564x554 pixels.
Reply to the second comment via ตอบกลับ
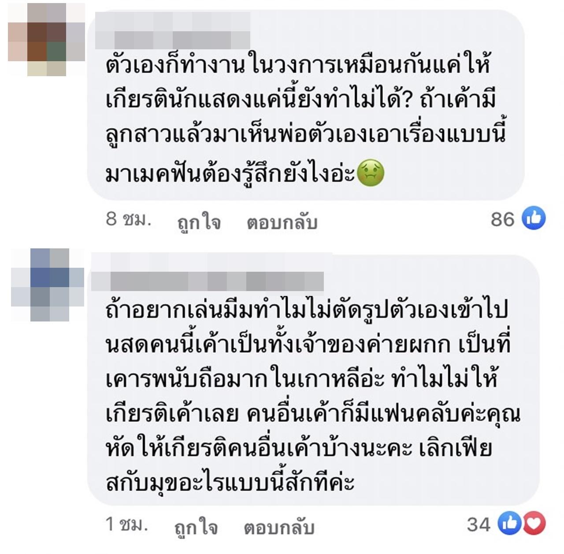(279, 527)
